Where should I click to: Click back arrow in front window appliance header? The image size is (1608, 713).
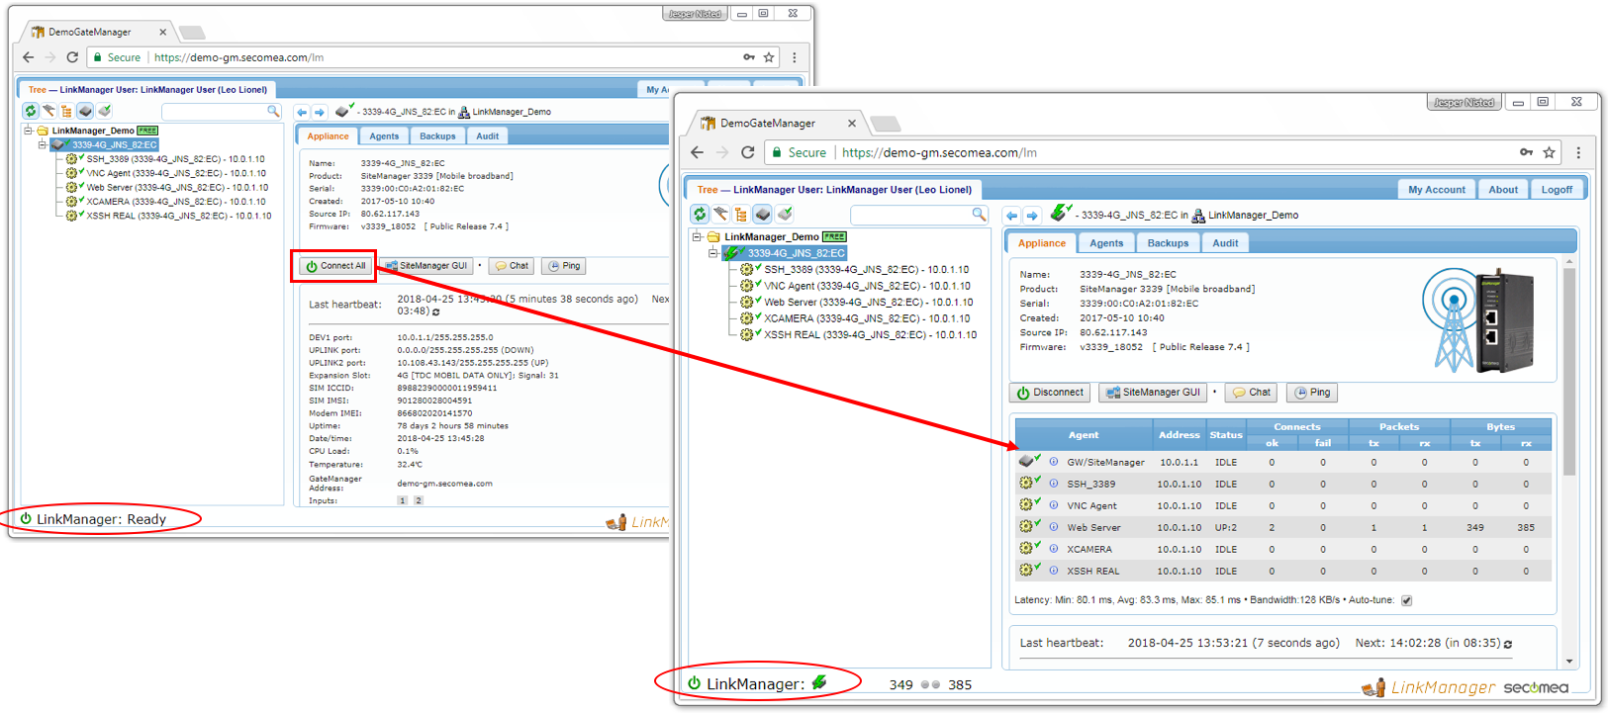pos(1011,215)
